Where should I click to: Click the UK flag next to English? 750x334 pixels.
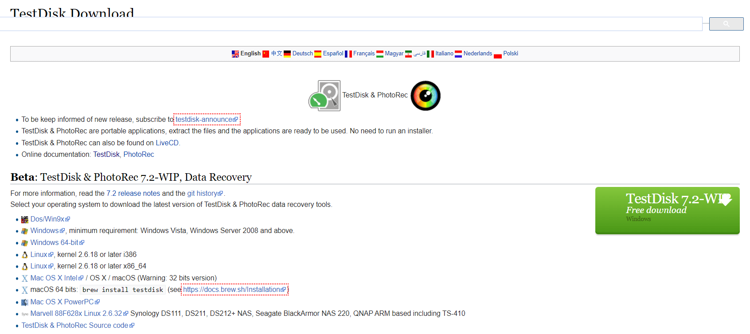(x=235, y=54)
